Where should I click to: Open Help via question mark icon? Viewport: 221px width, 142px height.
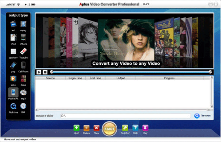click(135, 128)
